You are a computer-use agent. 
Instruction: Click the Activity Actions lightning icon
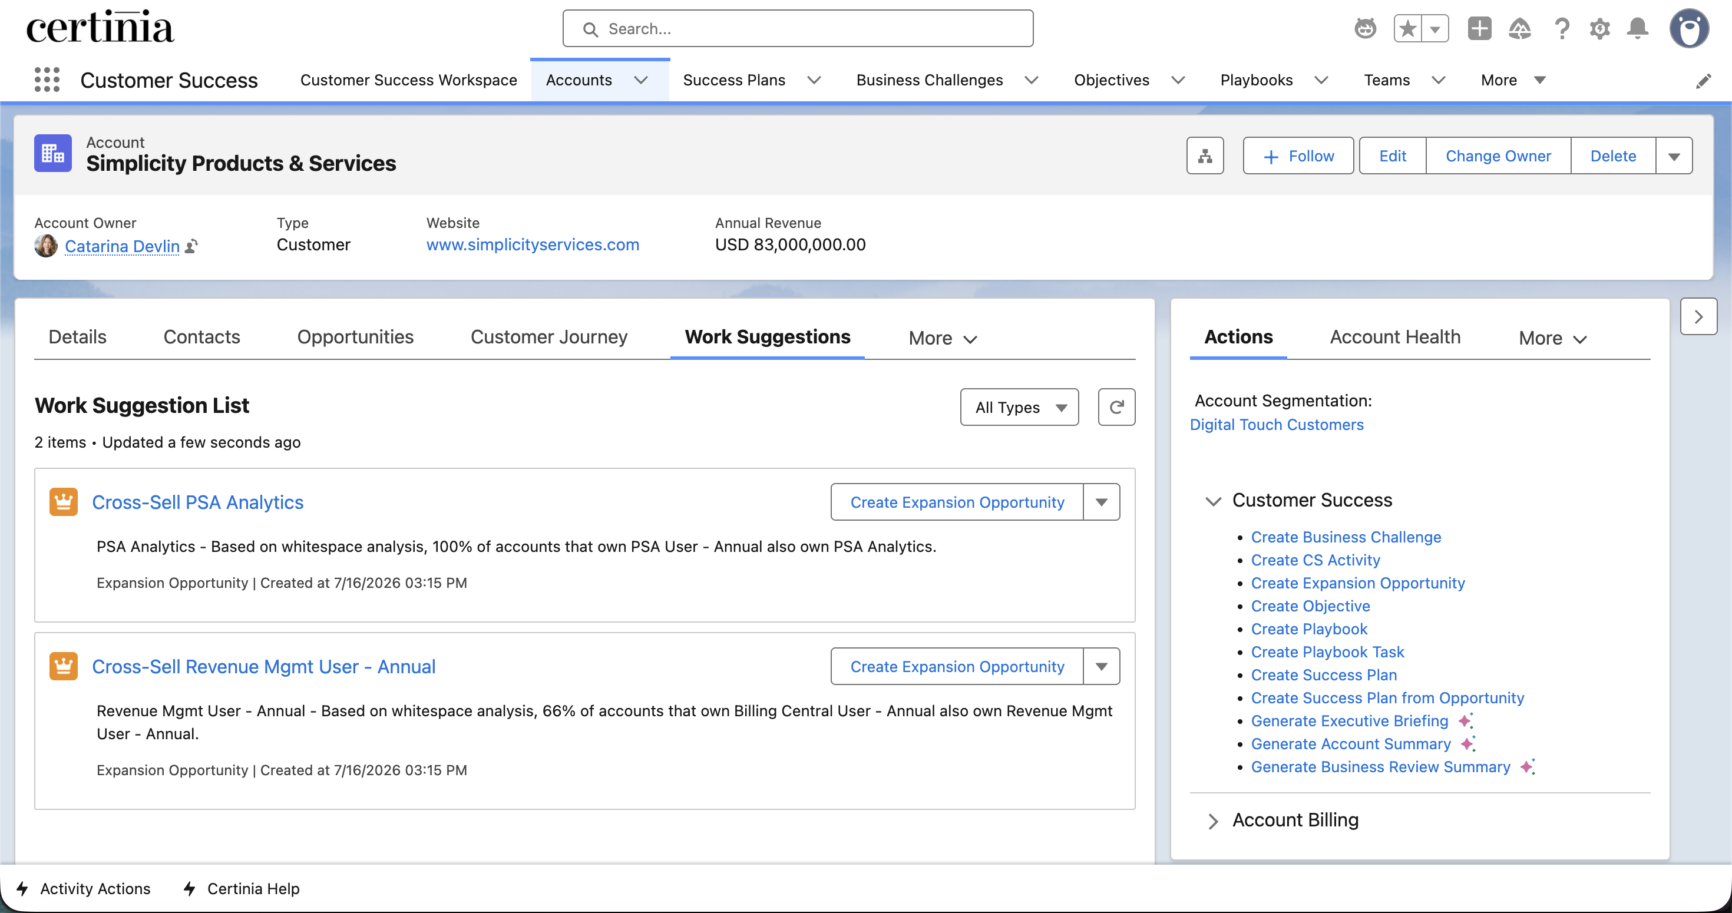(x=23, y=888)
